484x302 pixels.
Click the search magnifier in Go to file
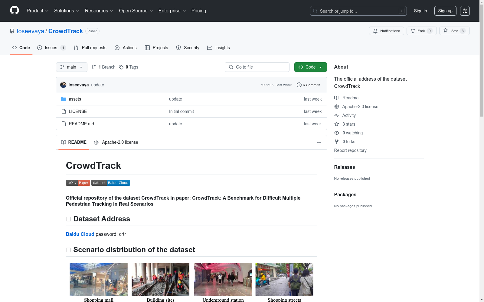point(231,67)
